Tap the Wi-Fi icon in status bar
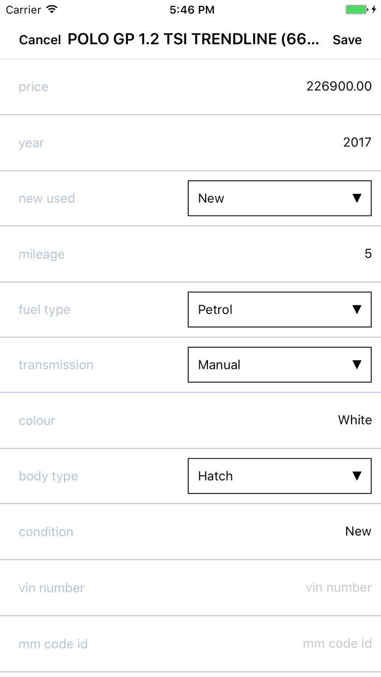This screenshot has width=381, height=677. [52, 10]
